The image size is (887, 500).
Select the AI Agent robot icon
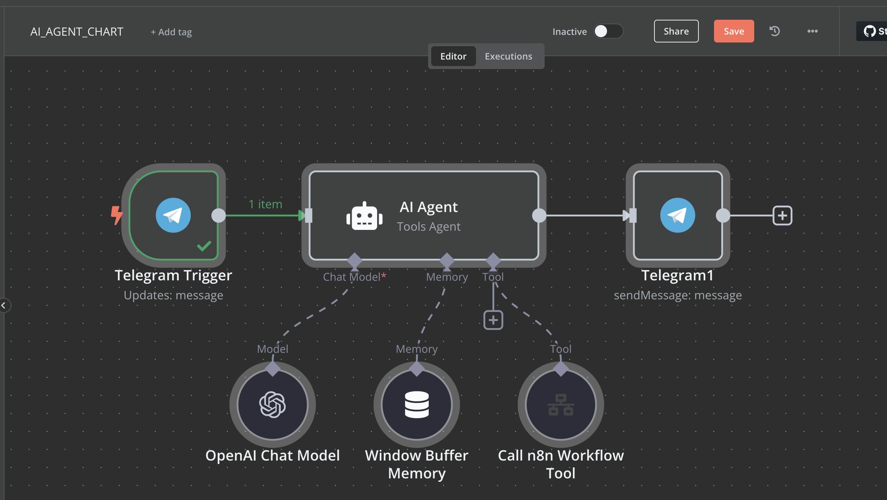[x=364, y=216]
